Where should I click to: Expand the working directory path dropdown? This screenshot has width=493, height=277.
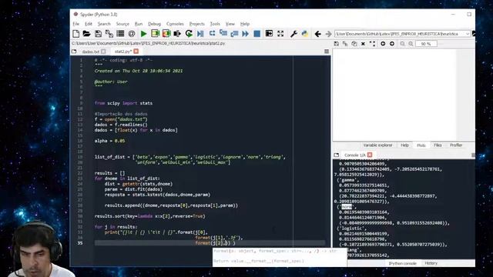pos(468,34)
